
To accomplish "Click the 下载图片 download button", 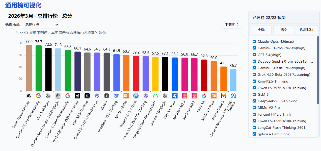I will click(232, 25).
